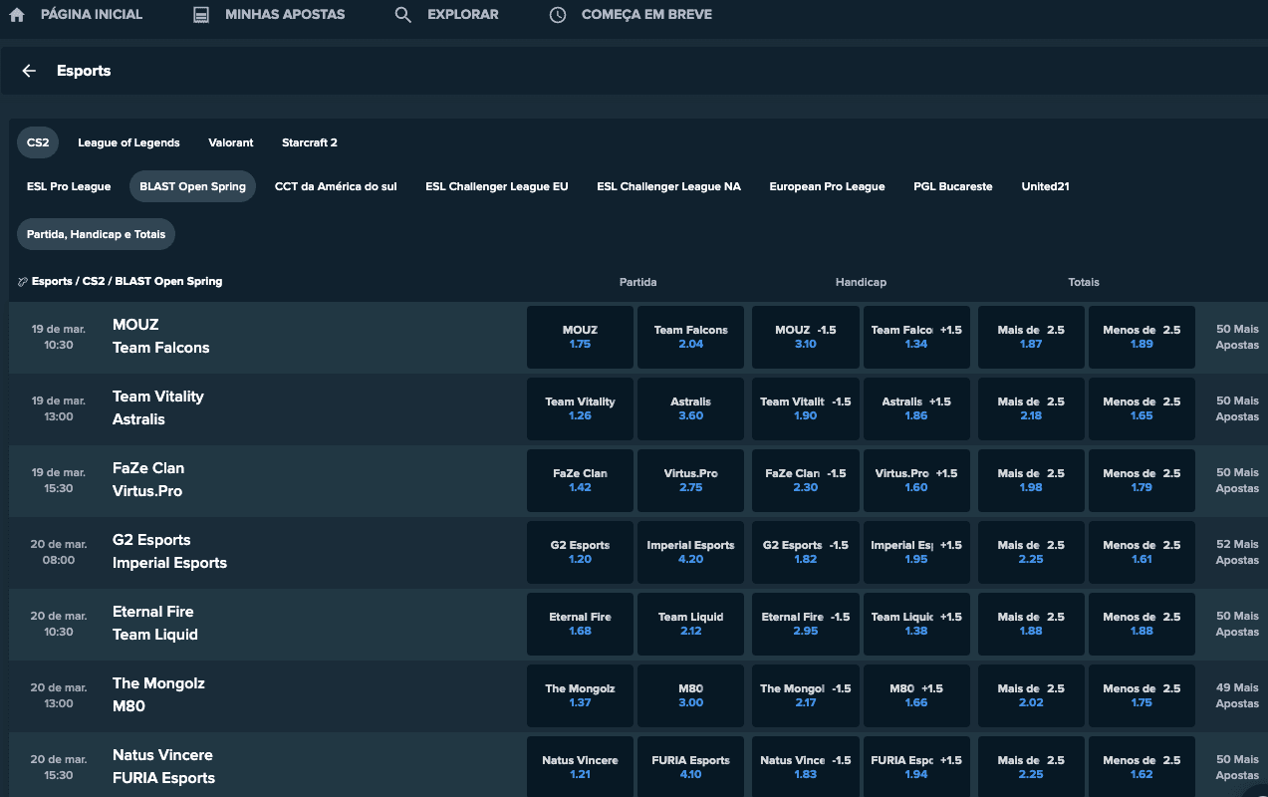Click the betting slip icon beside Minhas Apostas
The image size is (1268, 797).
point(201,15)
